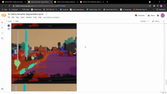Open the File menu
The image size is (167, 94).
[9, 17]
